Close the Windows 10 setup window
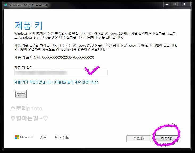The image size is (195, 153). [184, 4]
